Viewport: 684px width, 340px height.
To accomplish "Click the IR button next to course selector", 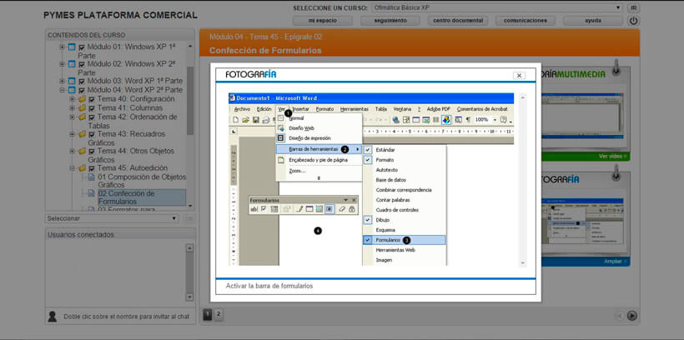I will click(633, 7).
